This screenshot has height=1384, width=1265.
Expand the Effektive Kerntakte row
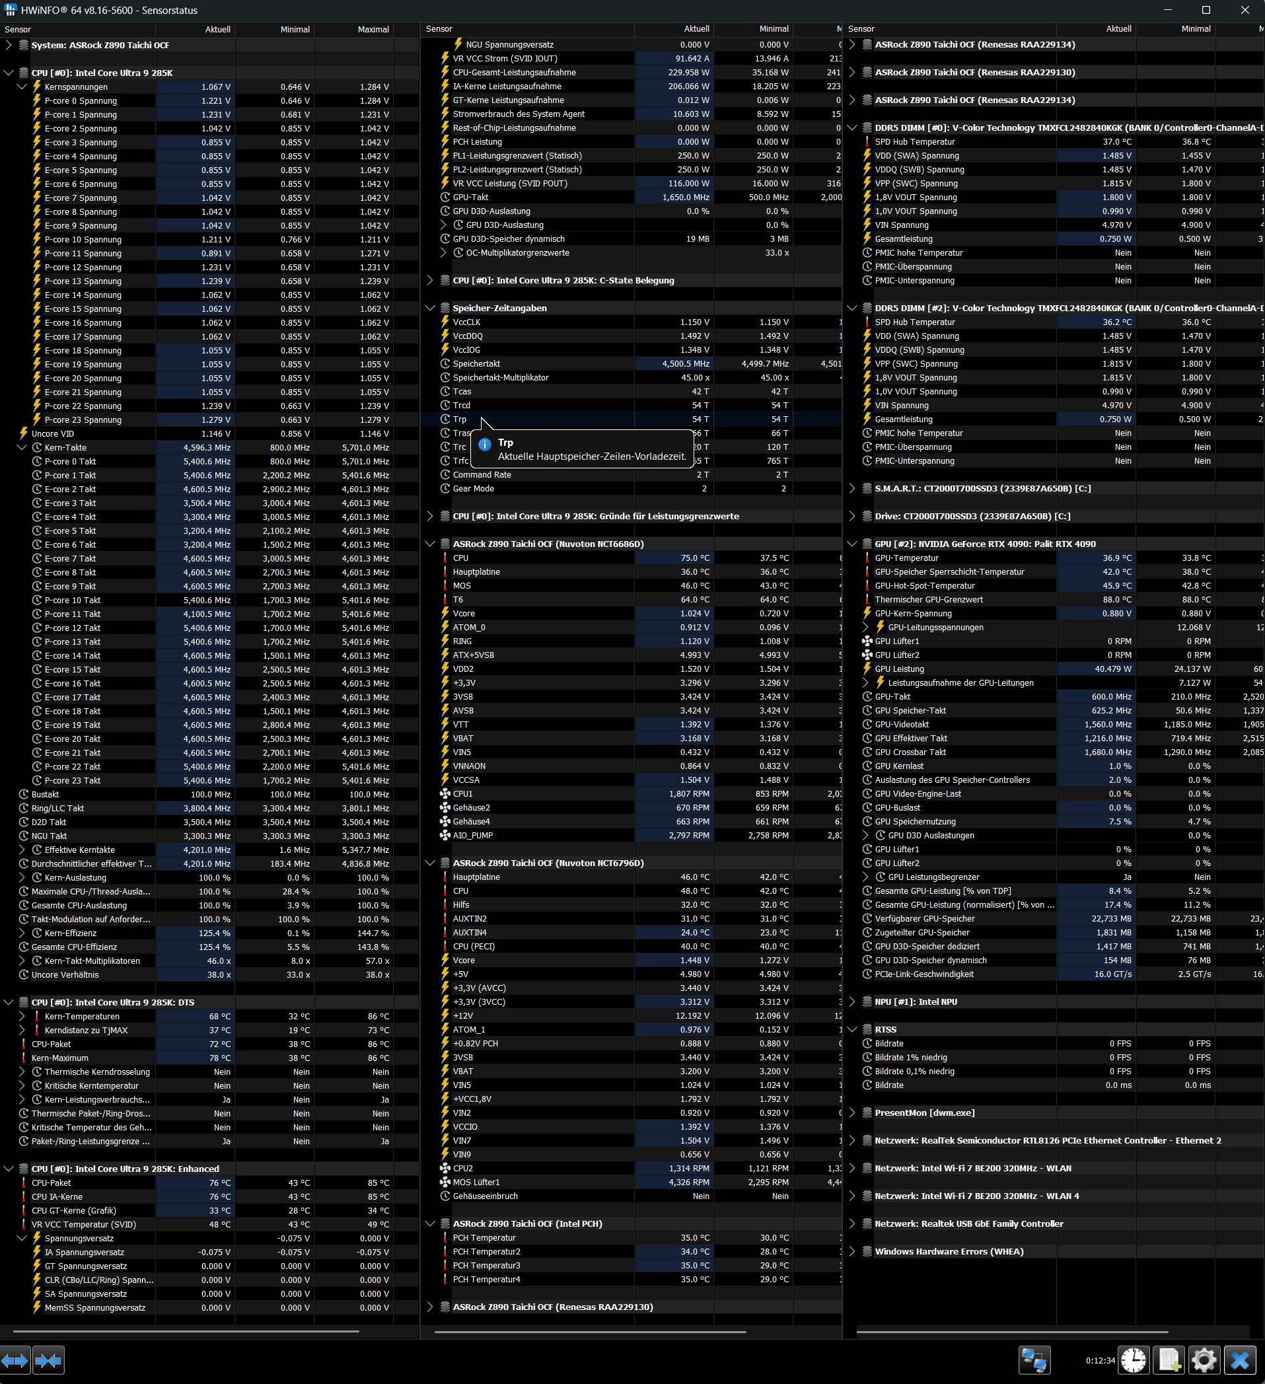click(22, 850)
